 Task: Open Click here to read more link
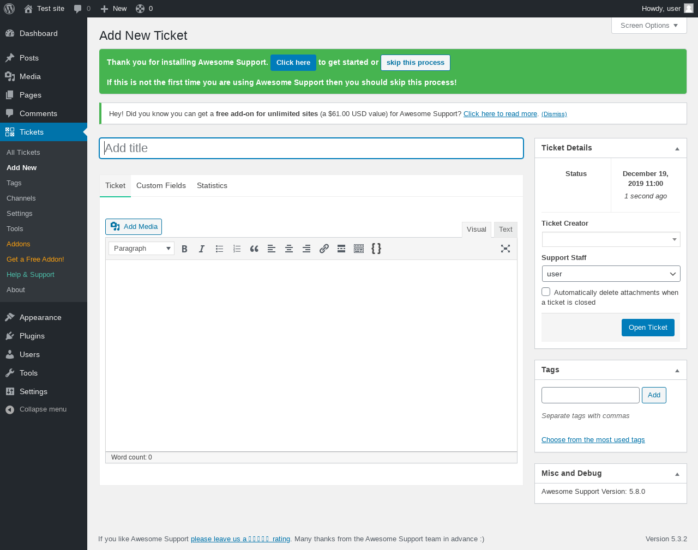[500, 114]
